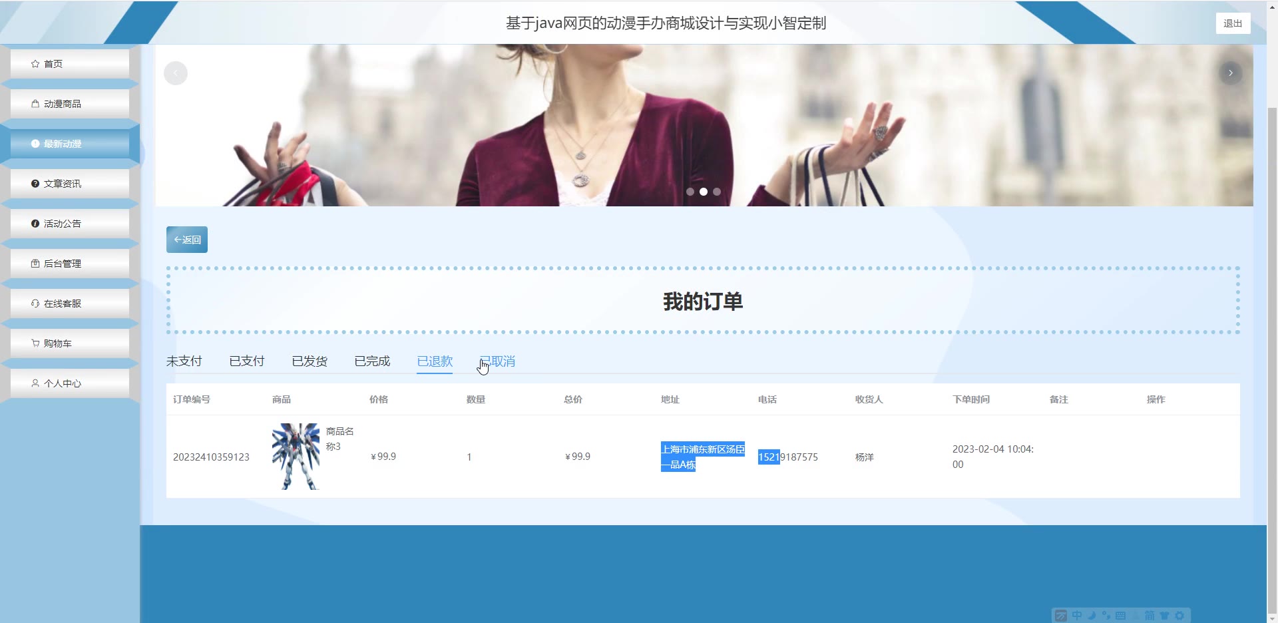Image resolution: width=1278 pixels, height=623 pixels.
Task: Toggle the IME punctuation mode icon
Action: [x=1106, y=616]
